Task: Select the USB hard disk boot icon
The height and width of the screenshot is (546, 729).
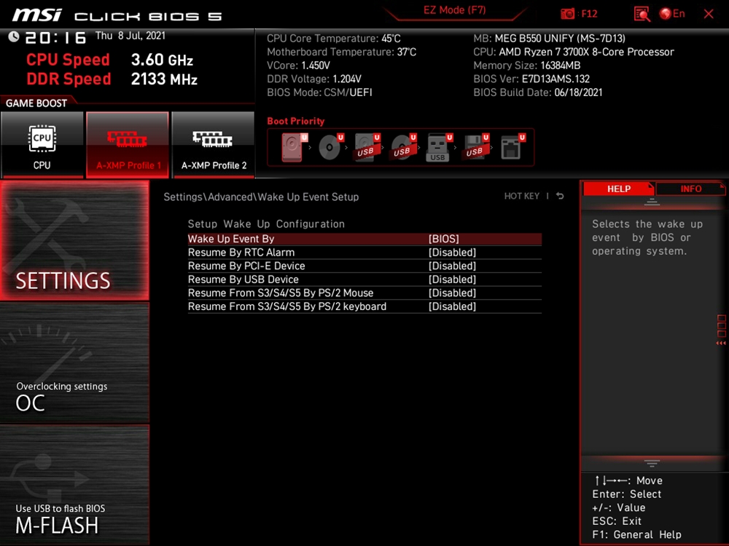Action: [367, 147]
